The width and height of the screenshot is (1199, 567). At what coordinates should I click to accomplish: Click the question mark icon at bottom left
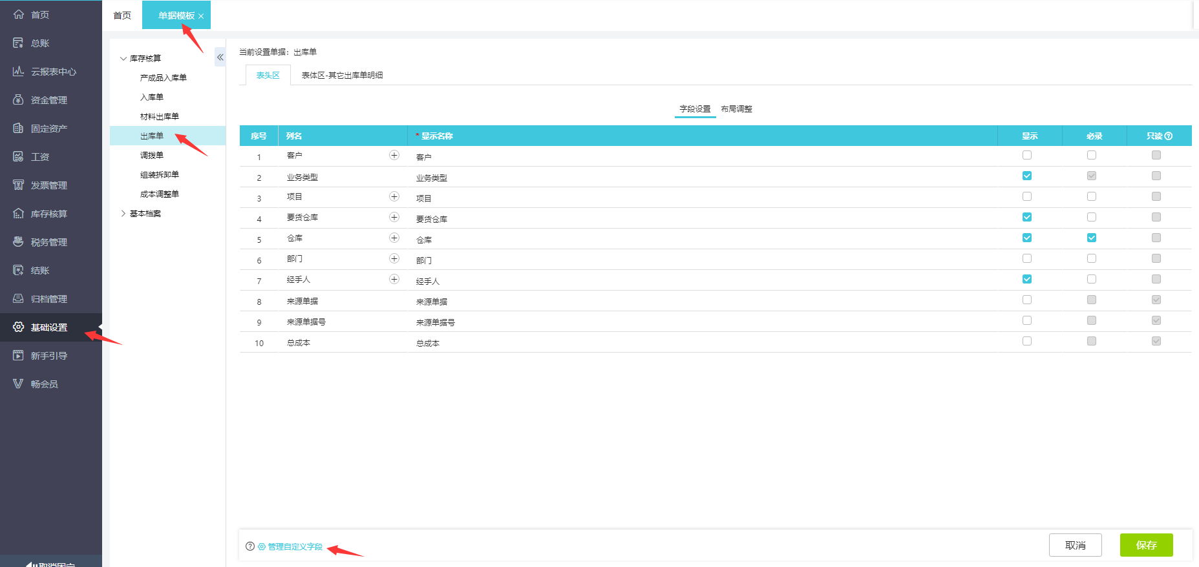[250, 546]
